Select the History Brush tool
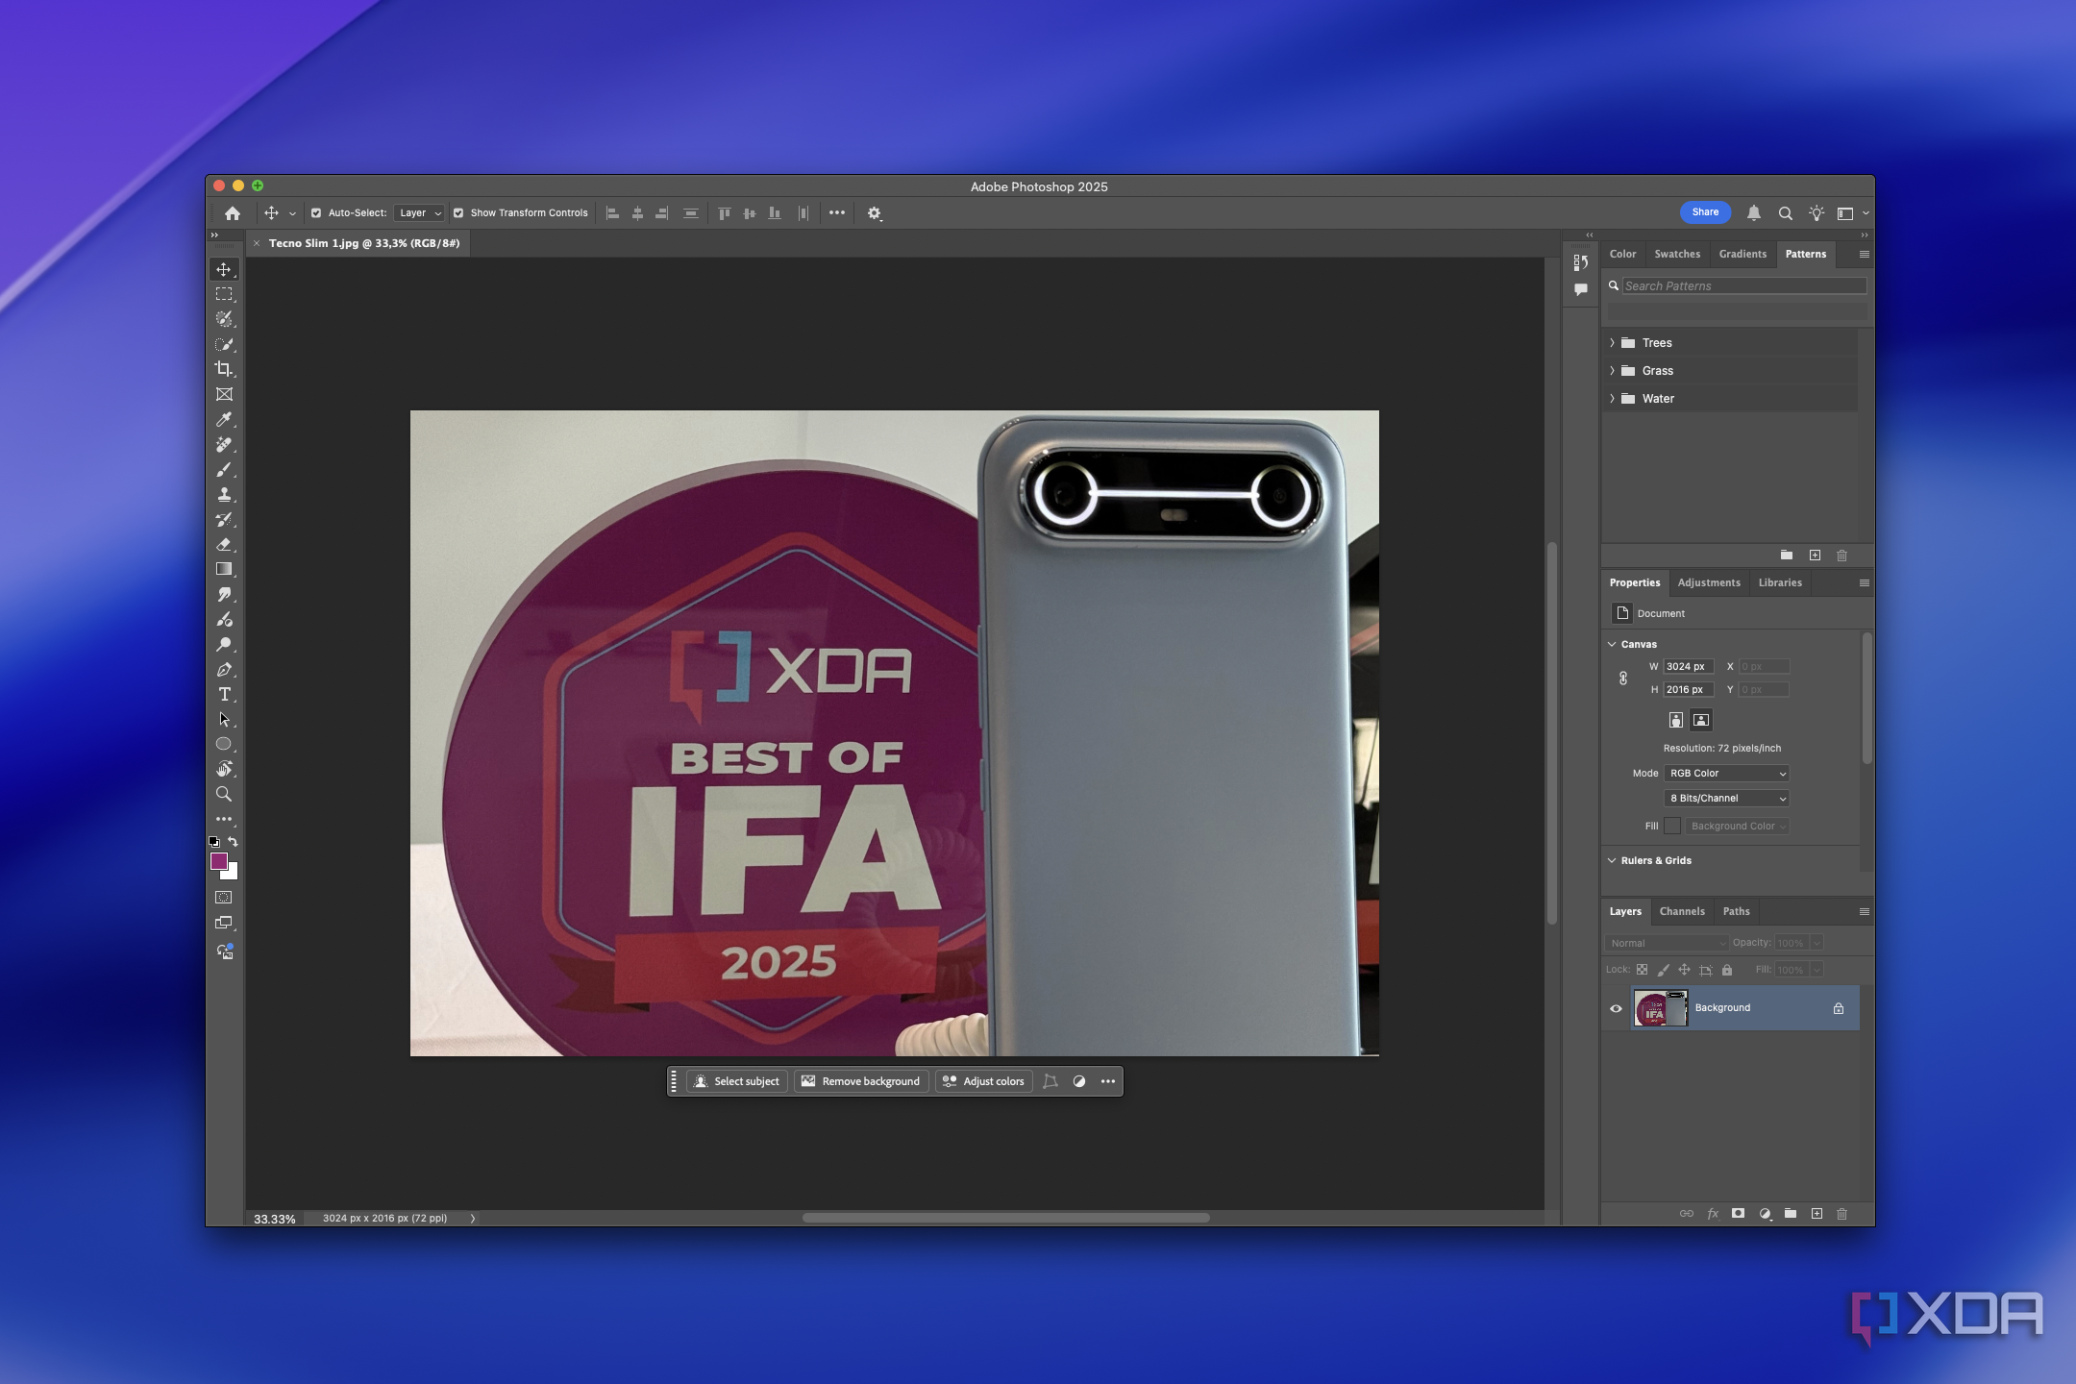The height and width of the screenshot is (1384, 2076). pyautogui.click(x=224, y=520)
